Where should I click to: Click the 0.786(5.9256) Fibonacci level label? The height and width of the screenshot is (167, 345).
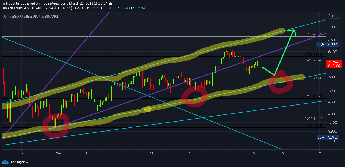pos(314,55)
